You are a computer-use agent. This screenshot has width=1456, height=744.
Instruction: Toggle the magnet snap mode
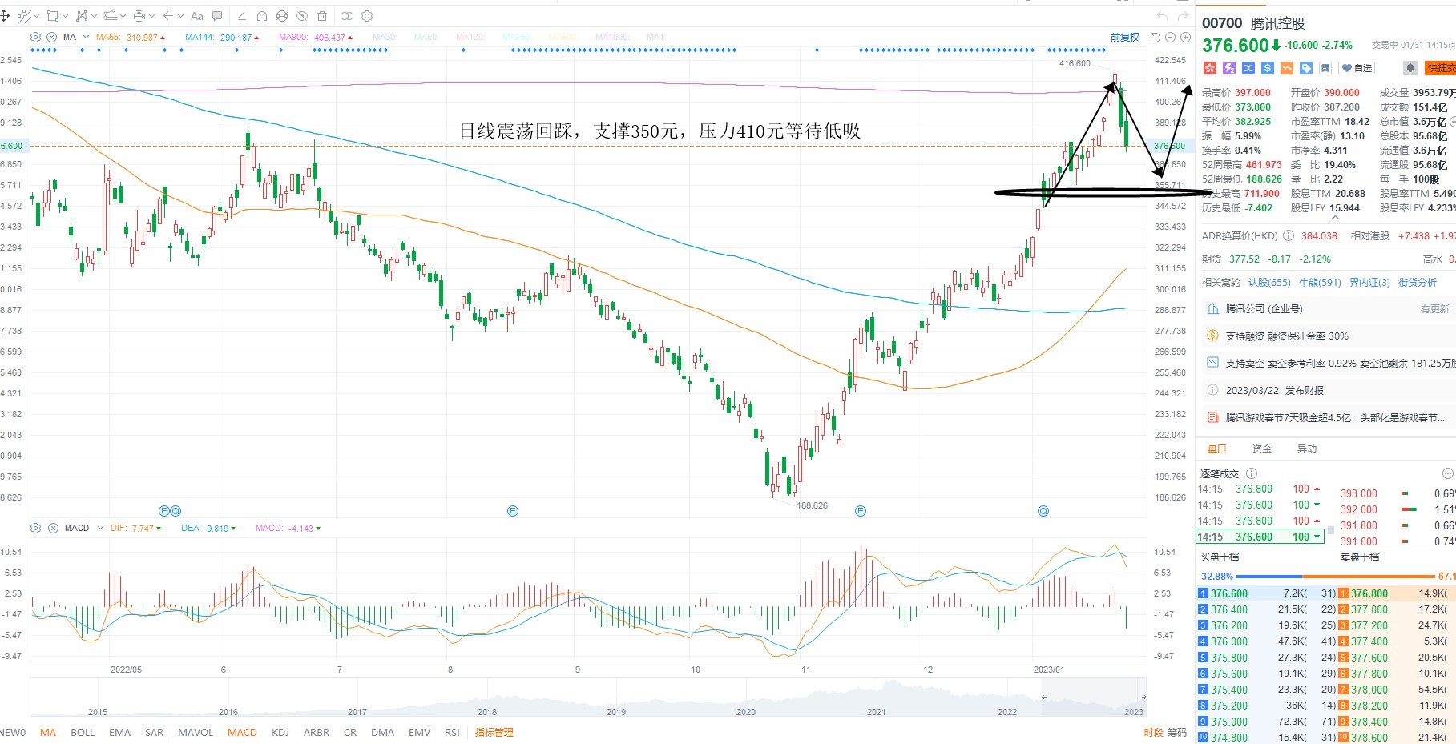(262, 16)
